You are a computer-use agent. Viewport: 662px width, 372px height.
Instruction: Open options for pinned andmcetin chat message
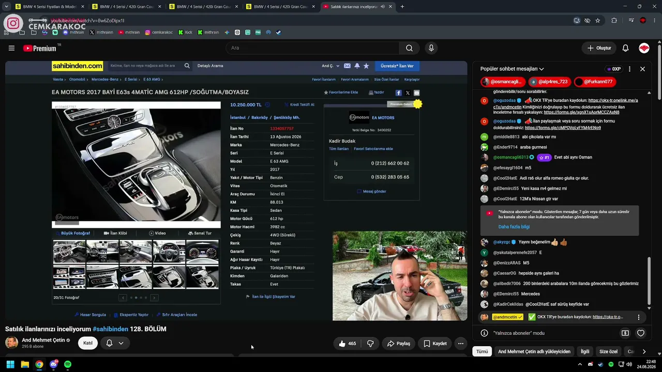coord(638,317)
